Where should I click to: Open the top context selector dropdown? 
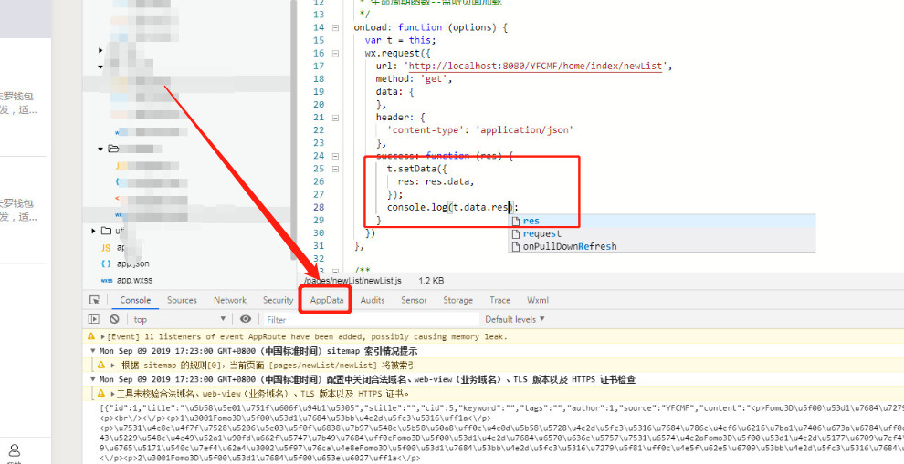click(x=178, y=319)
